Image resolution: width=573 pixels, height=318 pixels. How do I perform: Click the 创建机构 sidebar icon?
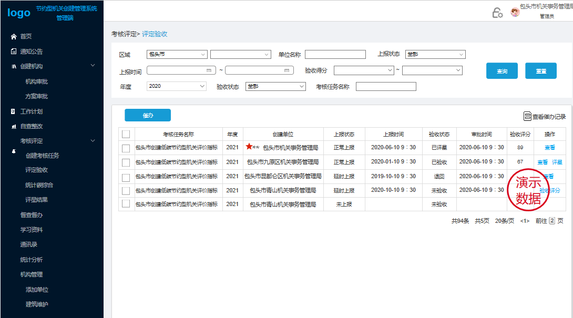click(x=14, y=66)
